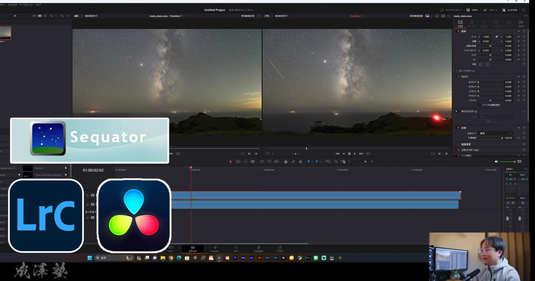Toggle the スタビライゼーション section on/off

click(x=458, y=150)
